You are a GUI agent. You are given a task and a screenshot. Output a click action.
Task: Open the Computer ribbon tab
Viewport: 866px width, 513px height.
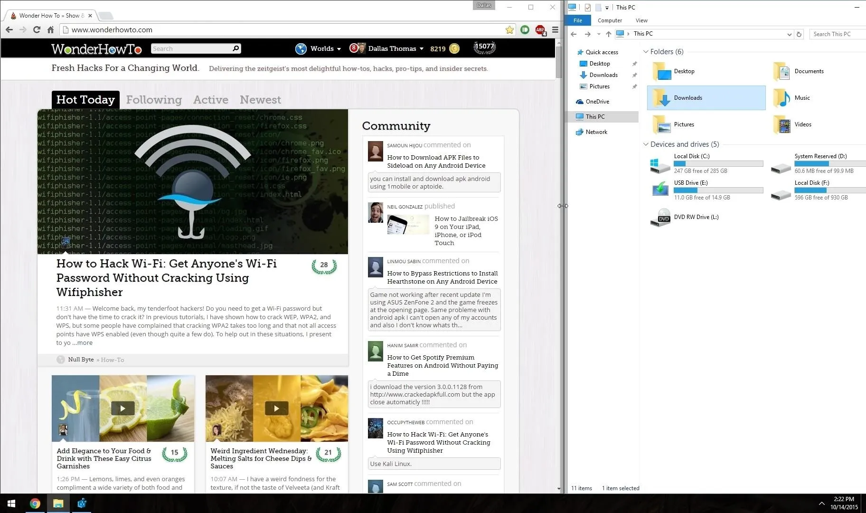pyautogui.click(x=610, y=20)
